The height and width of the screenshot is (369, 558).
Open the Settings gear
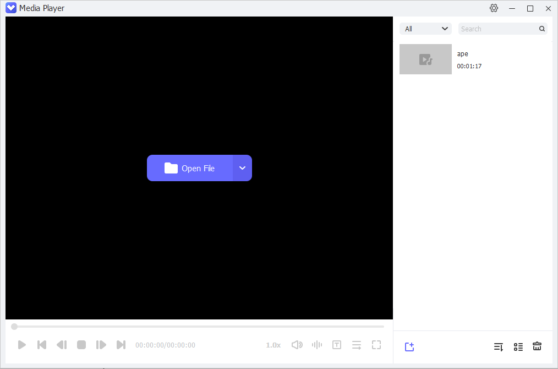click(x=494, y=8)
